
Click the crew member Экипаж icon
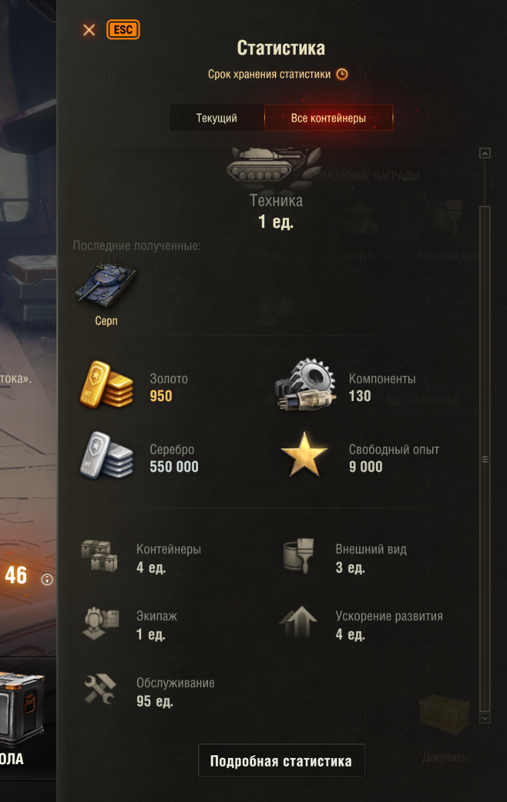point(100,624)
